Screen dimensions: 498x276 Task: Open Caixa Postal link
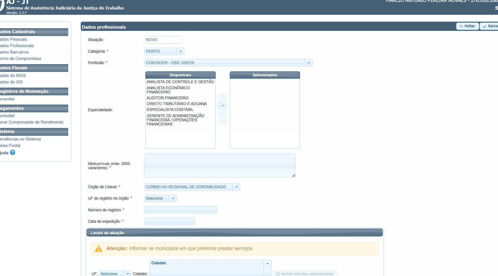coord(10,146)
